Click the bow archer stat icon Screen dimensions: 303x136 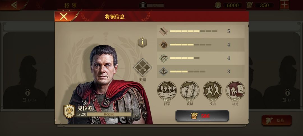point(164,58)
